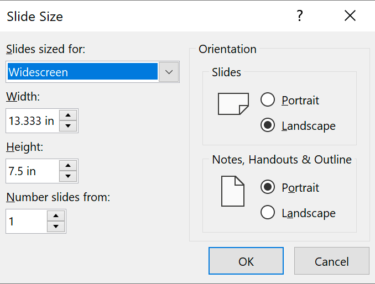Select Portrait orientation for Slides
375x284 pixels.
click(x=268, y=100)
